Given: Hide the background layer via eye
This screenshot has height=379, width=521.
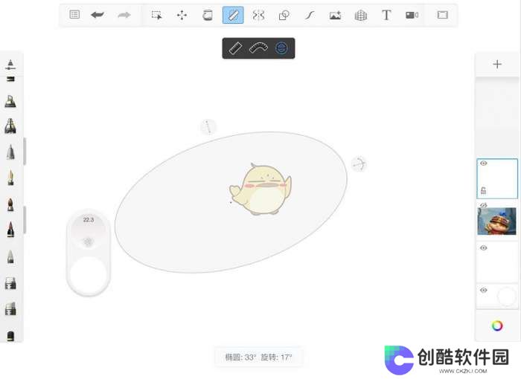Looking at the screenshot, I should pyautogui.click(x=484, y=290).
